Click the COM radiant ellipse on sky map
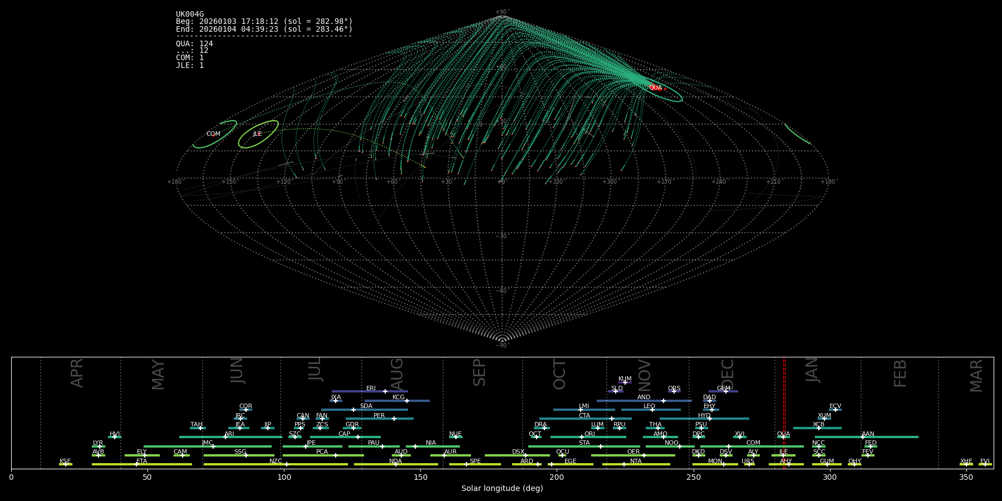The width and height of the screenshot is (1002, 501). point(214,134)
